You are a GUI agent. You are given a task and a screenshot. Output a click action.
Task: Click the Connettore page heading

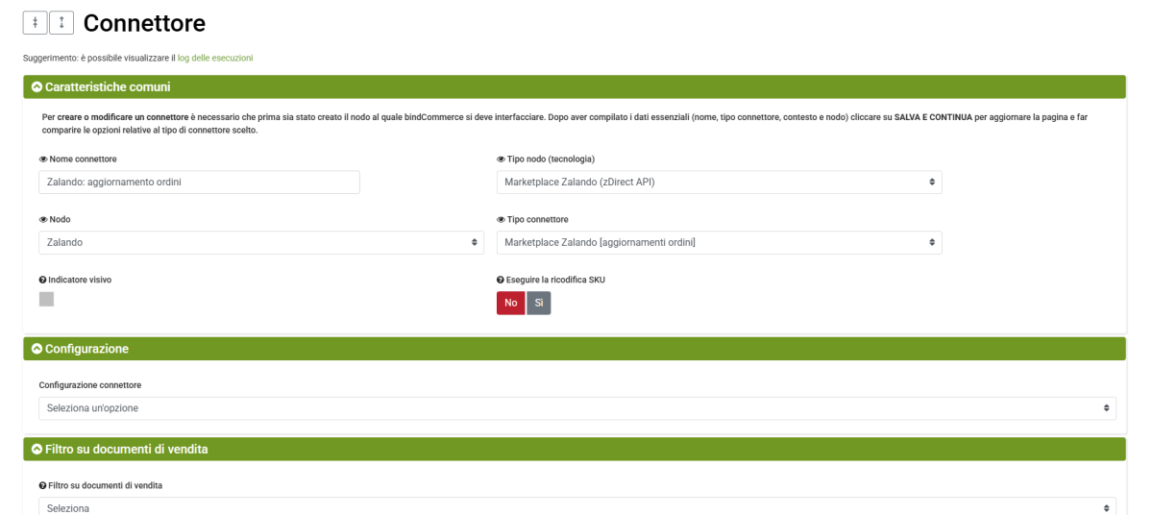click(145, 21)
